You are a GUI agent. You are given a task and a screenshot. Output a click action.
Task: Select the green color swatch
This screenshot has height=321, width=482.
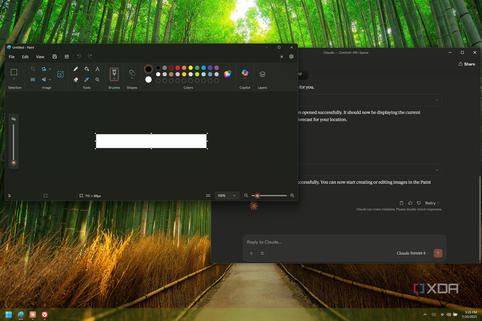tap(197, 68)
